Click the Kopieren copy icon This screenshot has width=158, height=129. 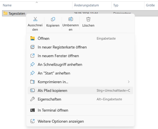[x=53, y=19]
